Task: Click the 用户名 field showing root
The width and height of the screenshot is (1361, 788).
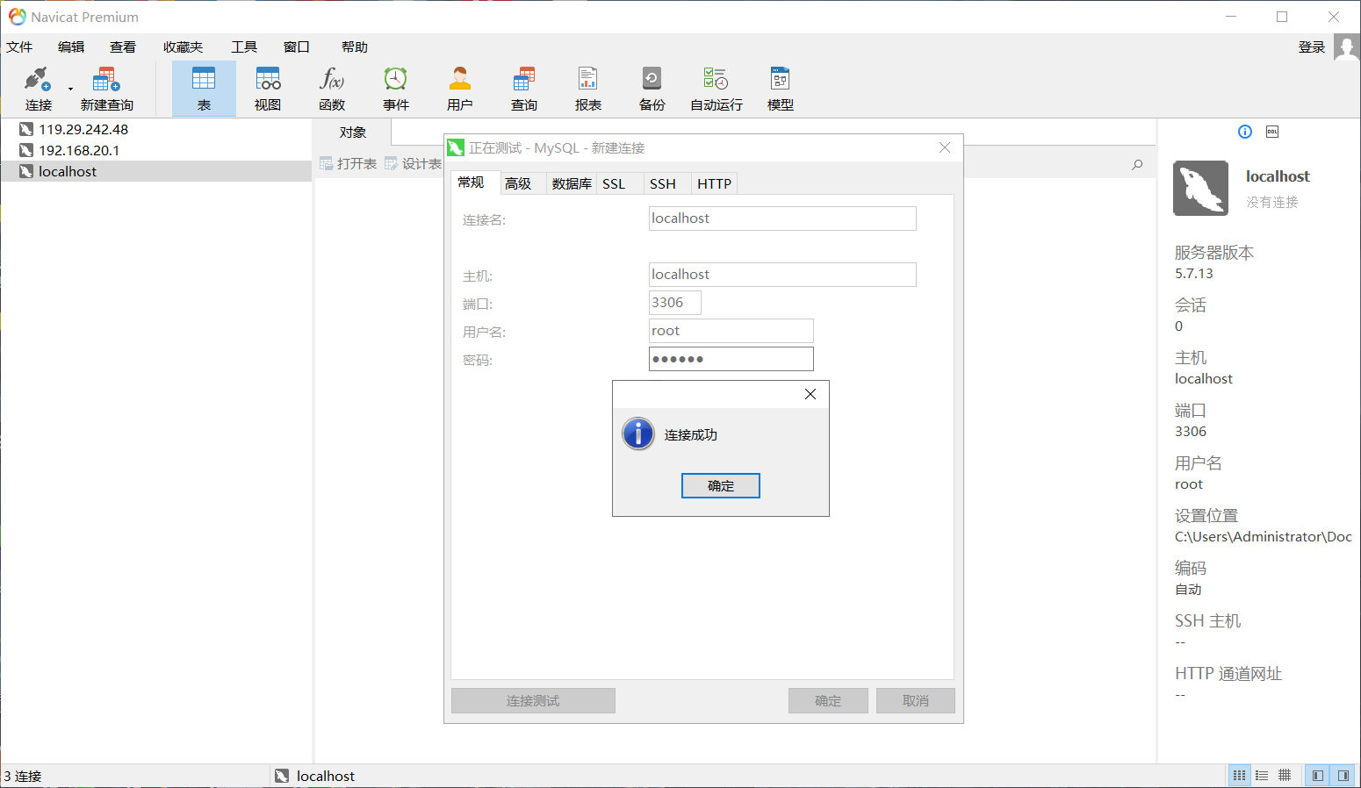Action: (731, 331)
